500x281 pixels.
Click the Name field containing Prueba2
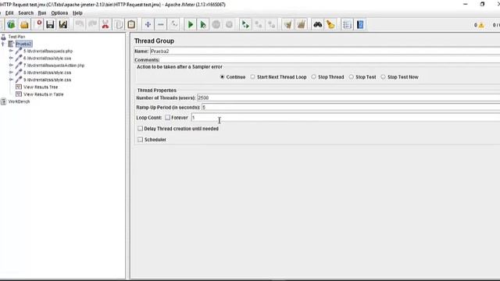(x=325, y=51)
